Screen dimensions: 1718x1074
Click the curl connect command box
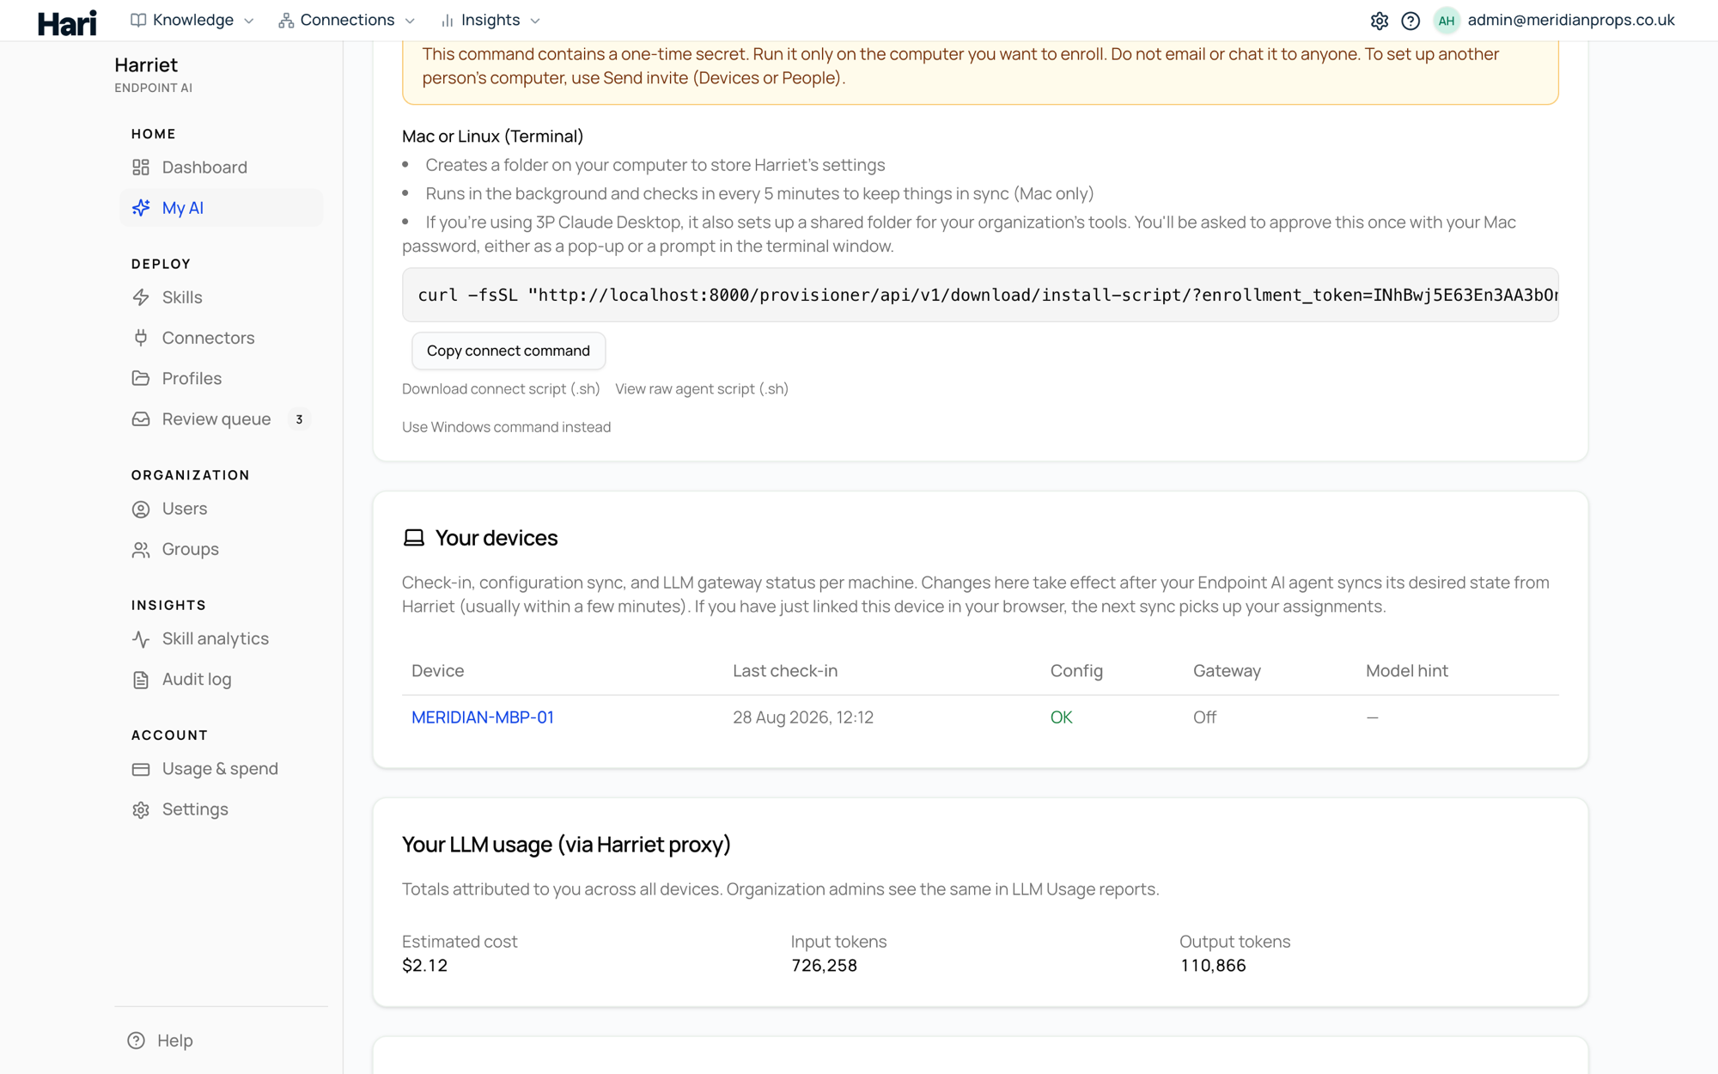point(980,295)
